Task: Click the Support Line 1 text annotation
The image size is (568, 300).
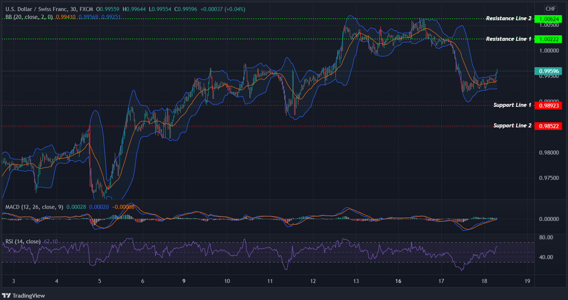Action: coord(512,105)
